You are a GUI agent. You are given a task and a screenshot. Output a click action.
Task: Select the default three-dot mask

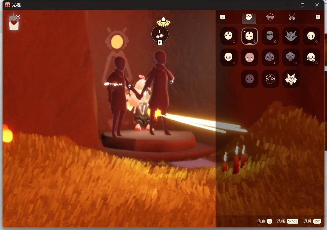click(x=229, y=36)
